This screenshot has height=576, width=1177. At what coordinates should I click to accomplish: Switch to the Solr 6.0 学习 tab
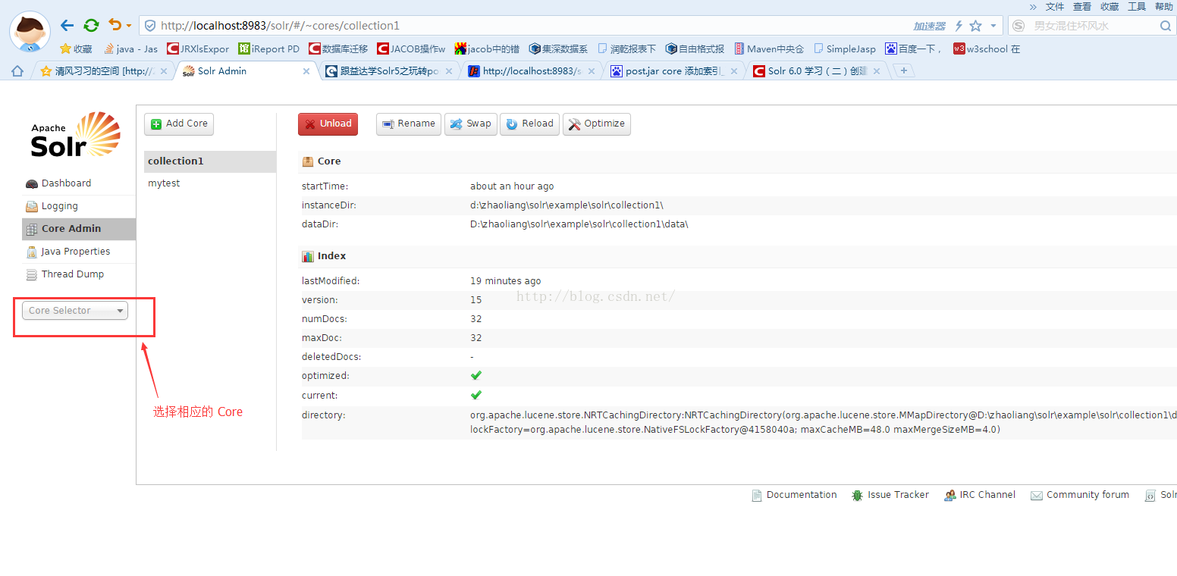point(817,70)
